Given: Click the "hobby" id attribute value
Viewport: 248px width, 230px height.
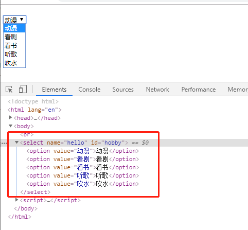Looking at the screenshot, I should (113, 143).
